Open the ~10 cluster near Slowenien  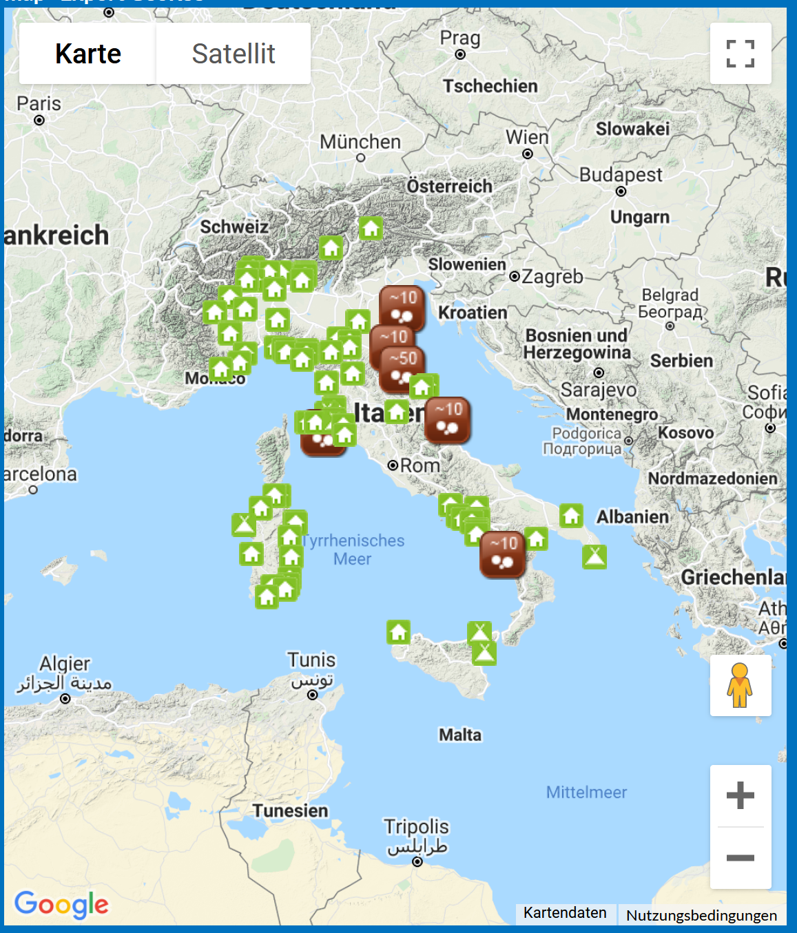pos(402,307)
